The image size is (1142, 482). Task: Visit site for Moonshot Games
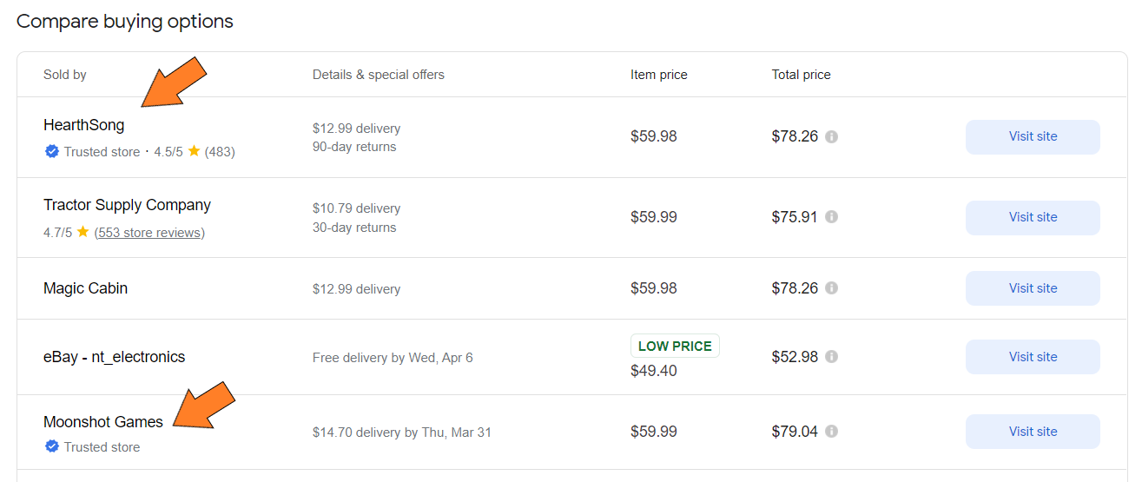[1033, 432]
